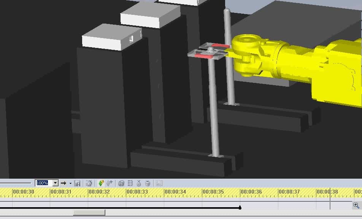This screenshot has height=219, width=362.
Task: Click the speed slider line left of 100%
Action: coord(16,183)
